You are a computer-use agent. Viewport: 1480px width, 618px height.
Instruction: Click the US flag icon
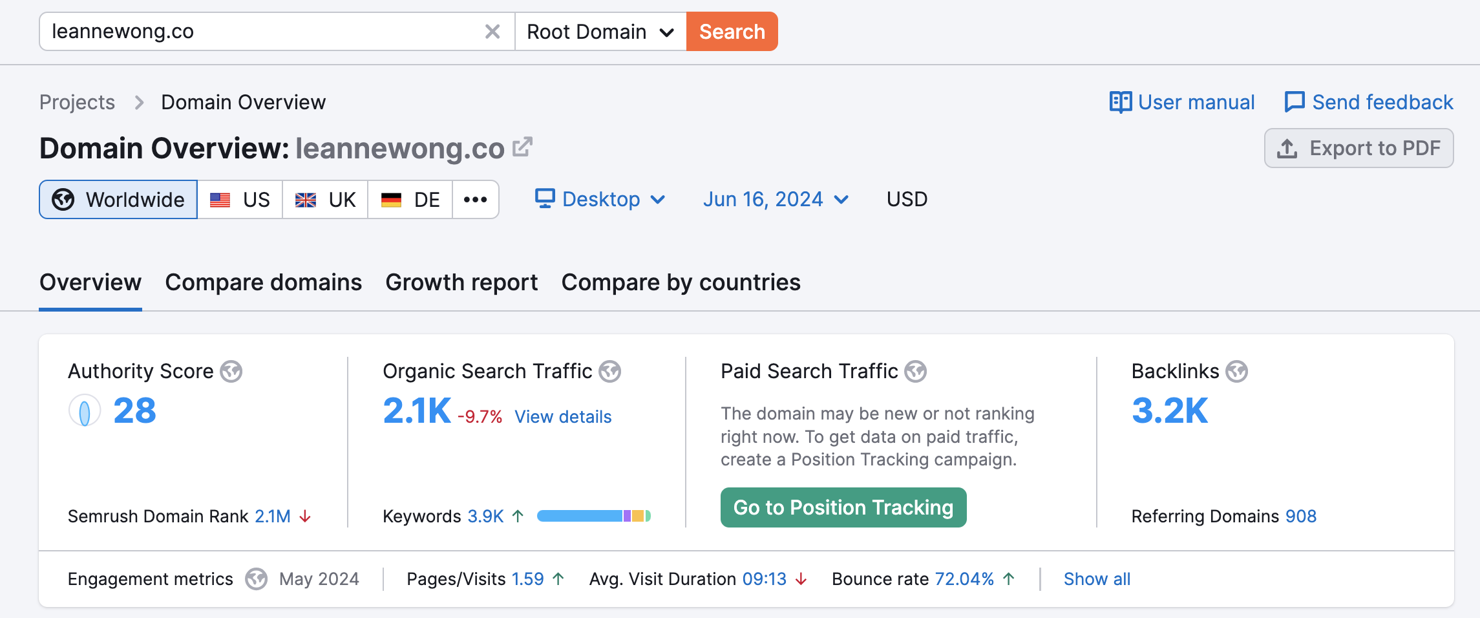(x=220, y=200)
